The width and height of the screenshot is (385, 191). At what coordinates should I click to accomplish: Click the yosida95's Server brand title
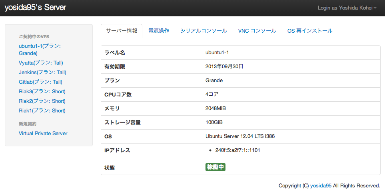coord(36,8)
